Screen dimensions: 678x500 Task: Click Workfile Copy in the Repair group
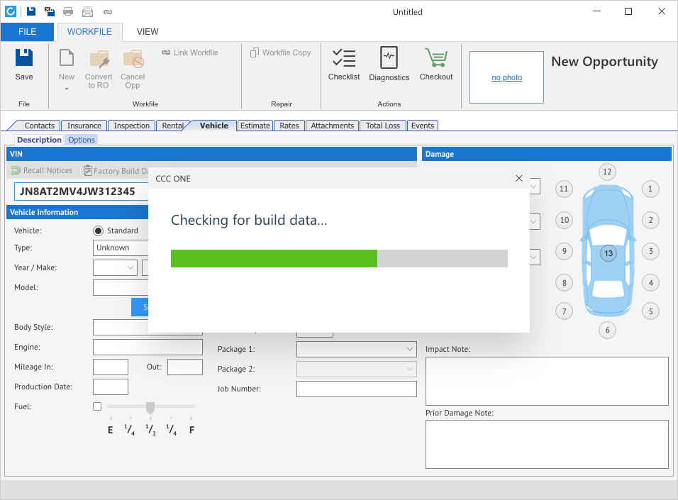(x=281, y=52)
